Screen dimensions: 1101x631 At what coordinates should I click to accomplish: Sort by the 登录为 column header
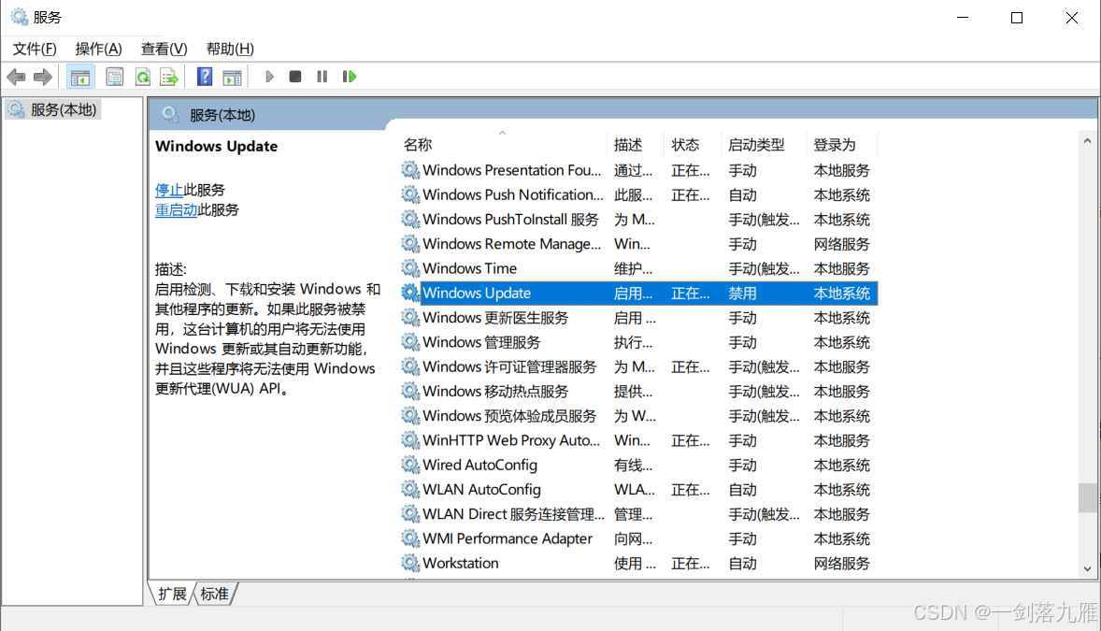[x=841, y=145]
